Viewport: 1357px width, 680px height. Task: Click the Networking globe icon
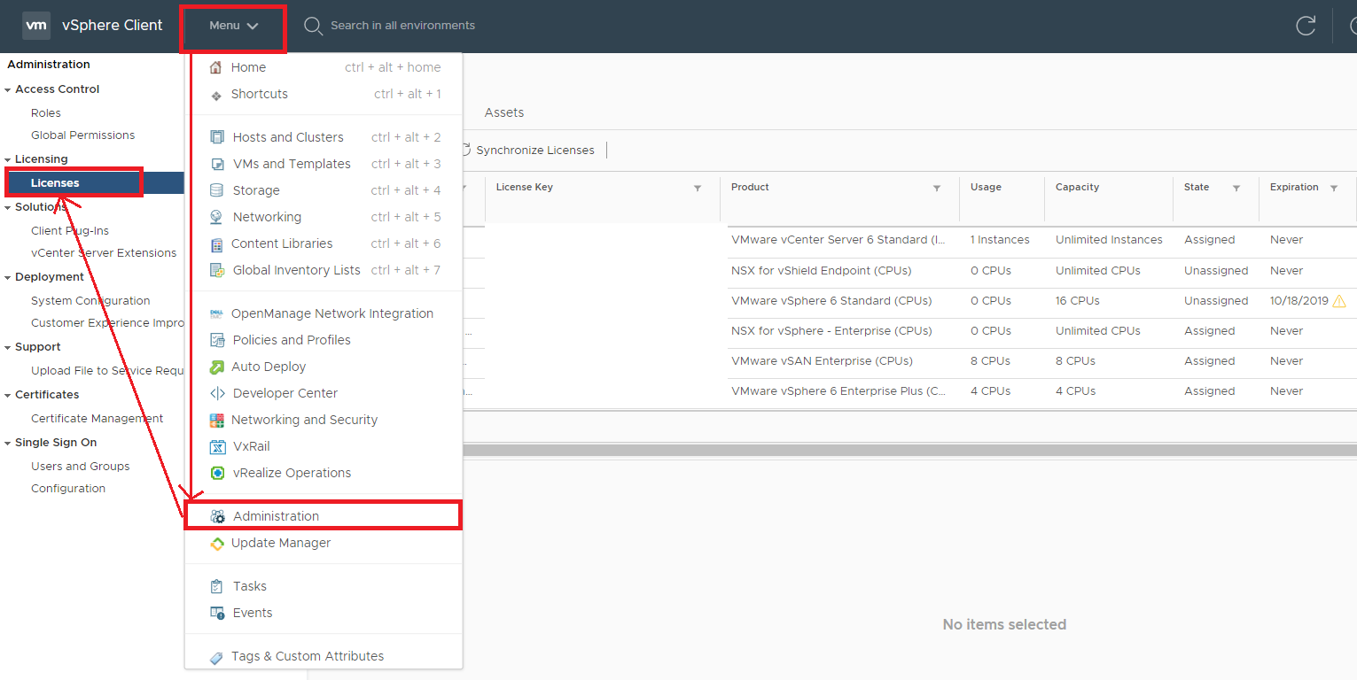point(216,217)
